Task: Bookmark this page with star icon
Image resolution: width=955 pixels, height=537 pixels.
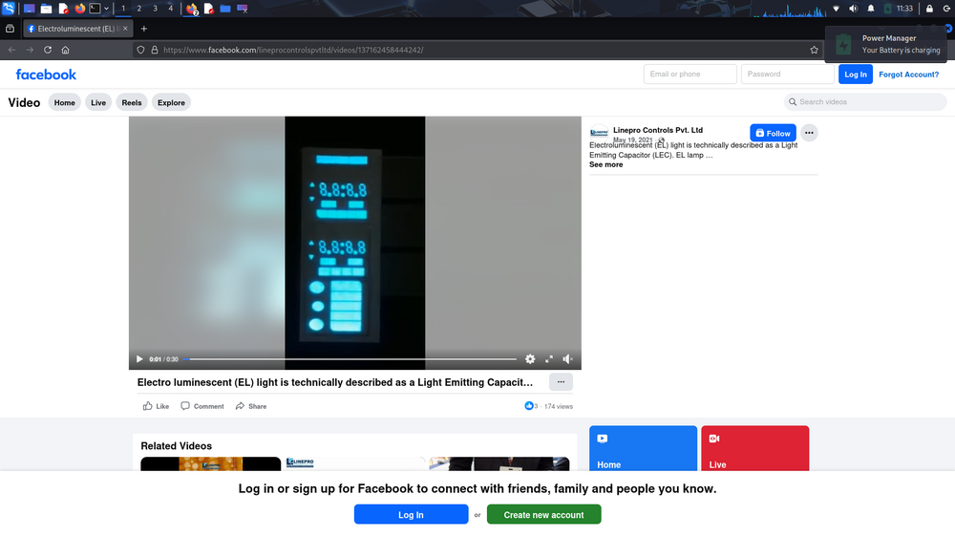Action: pyautogui.click(x=815, y=50)
